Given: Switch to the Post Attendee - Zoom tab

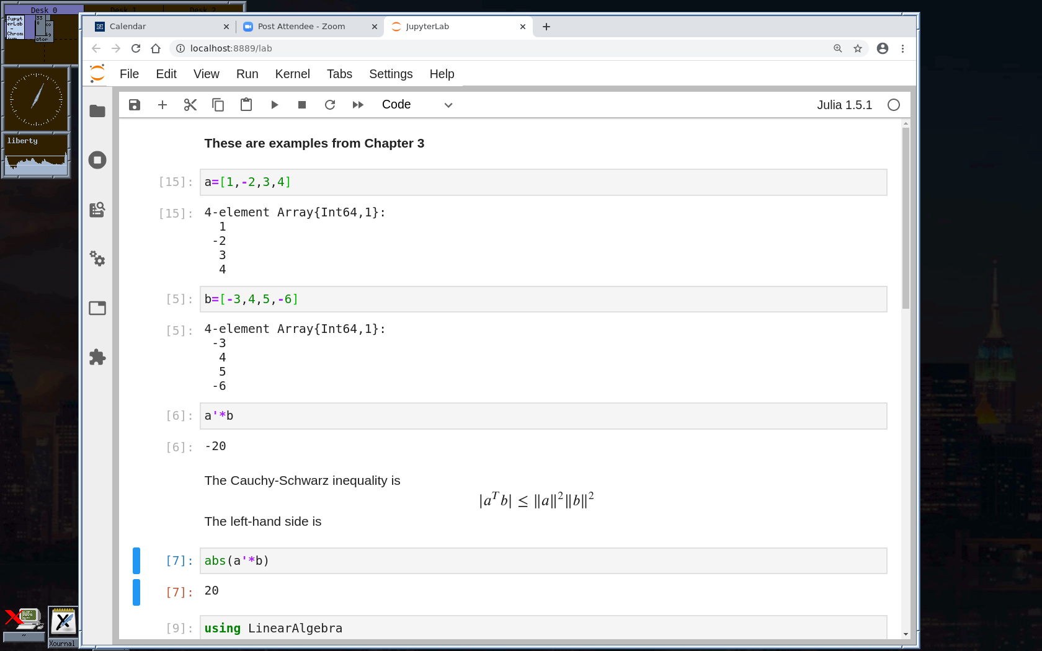Looking at the screenshot, I should 301,27.
